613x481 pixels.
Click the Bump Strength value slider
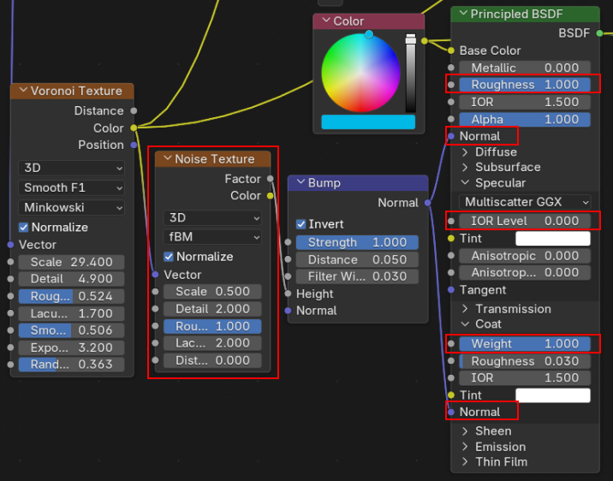click(x=357, y=242)
